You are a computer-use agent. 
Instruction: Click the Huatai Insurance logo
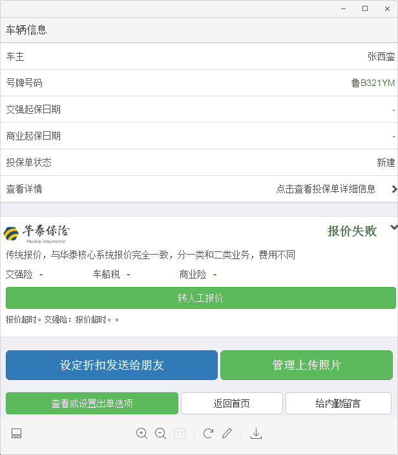[37, 233]
